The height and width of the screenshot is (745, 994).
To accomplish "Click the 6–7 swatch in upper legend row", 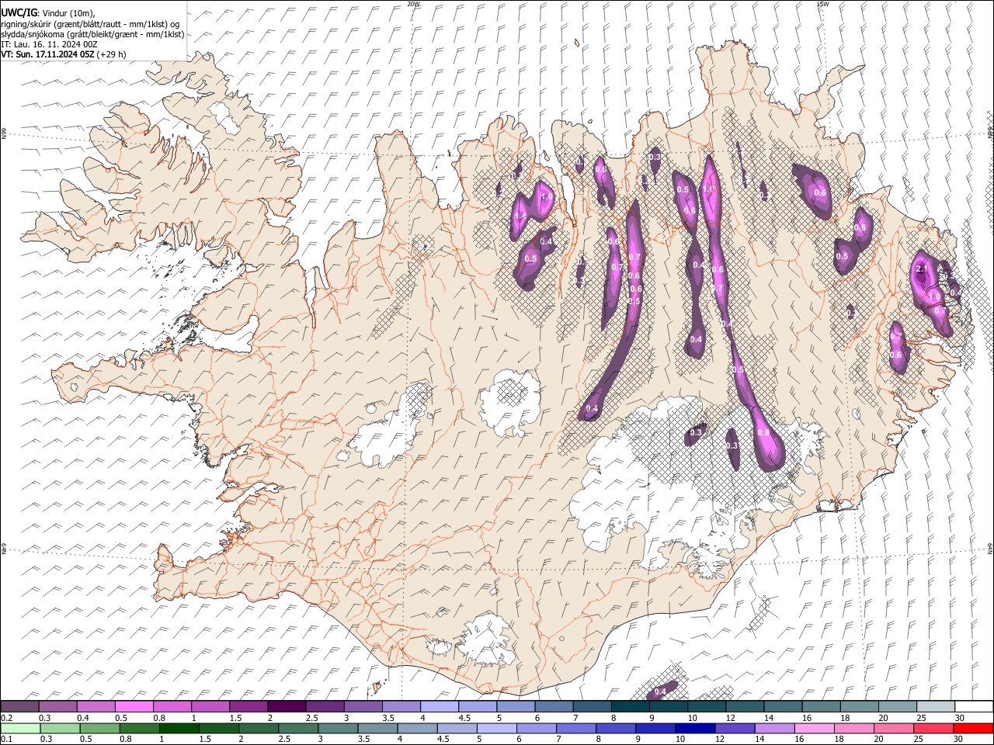I will (x=553, y=707).
